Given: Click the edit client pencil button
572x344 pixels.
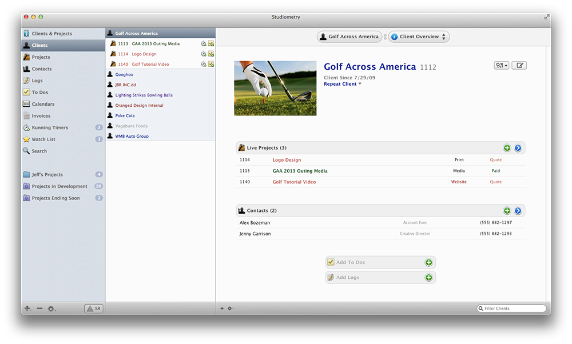Looking at the screenshot, I should (x=519, y=66).
